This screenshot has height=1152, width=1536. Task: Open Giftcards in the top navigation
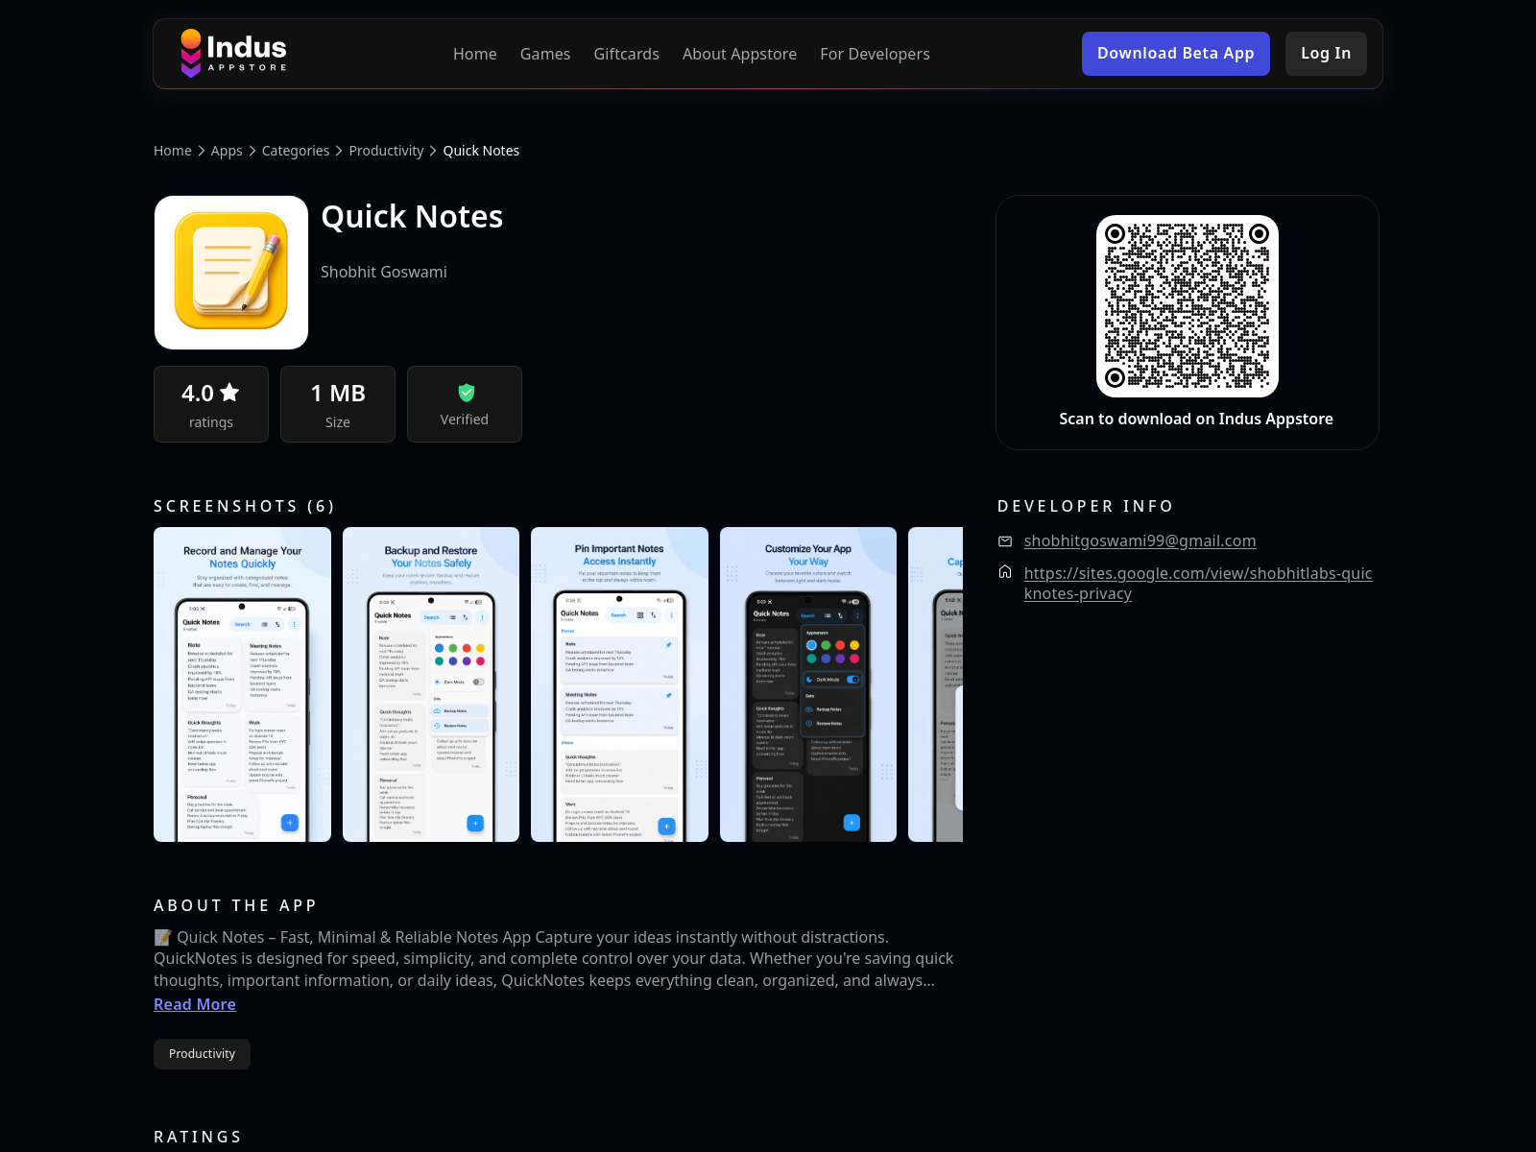(x=627, y=54)
